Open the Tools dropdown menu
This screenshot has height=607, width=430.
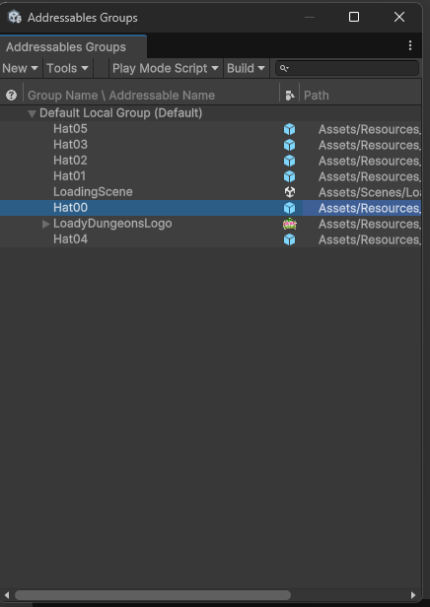pyautogui.click(x=67, y=68)
